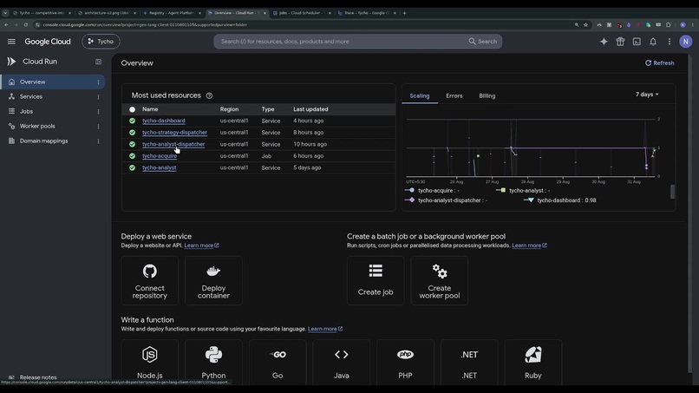Open the top bar three-dot settings menu

pyautogui.click(x=670, y=42)
